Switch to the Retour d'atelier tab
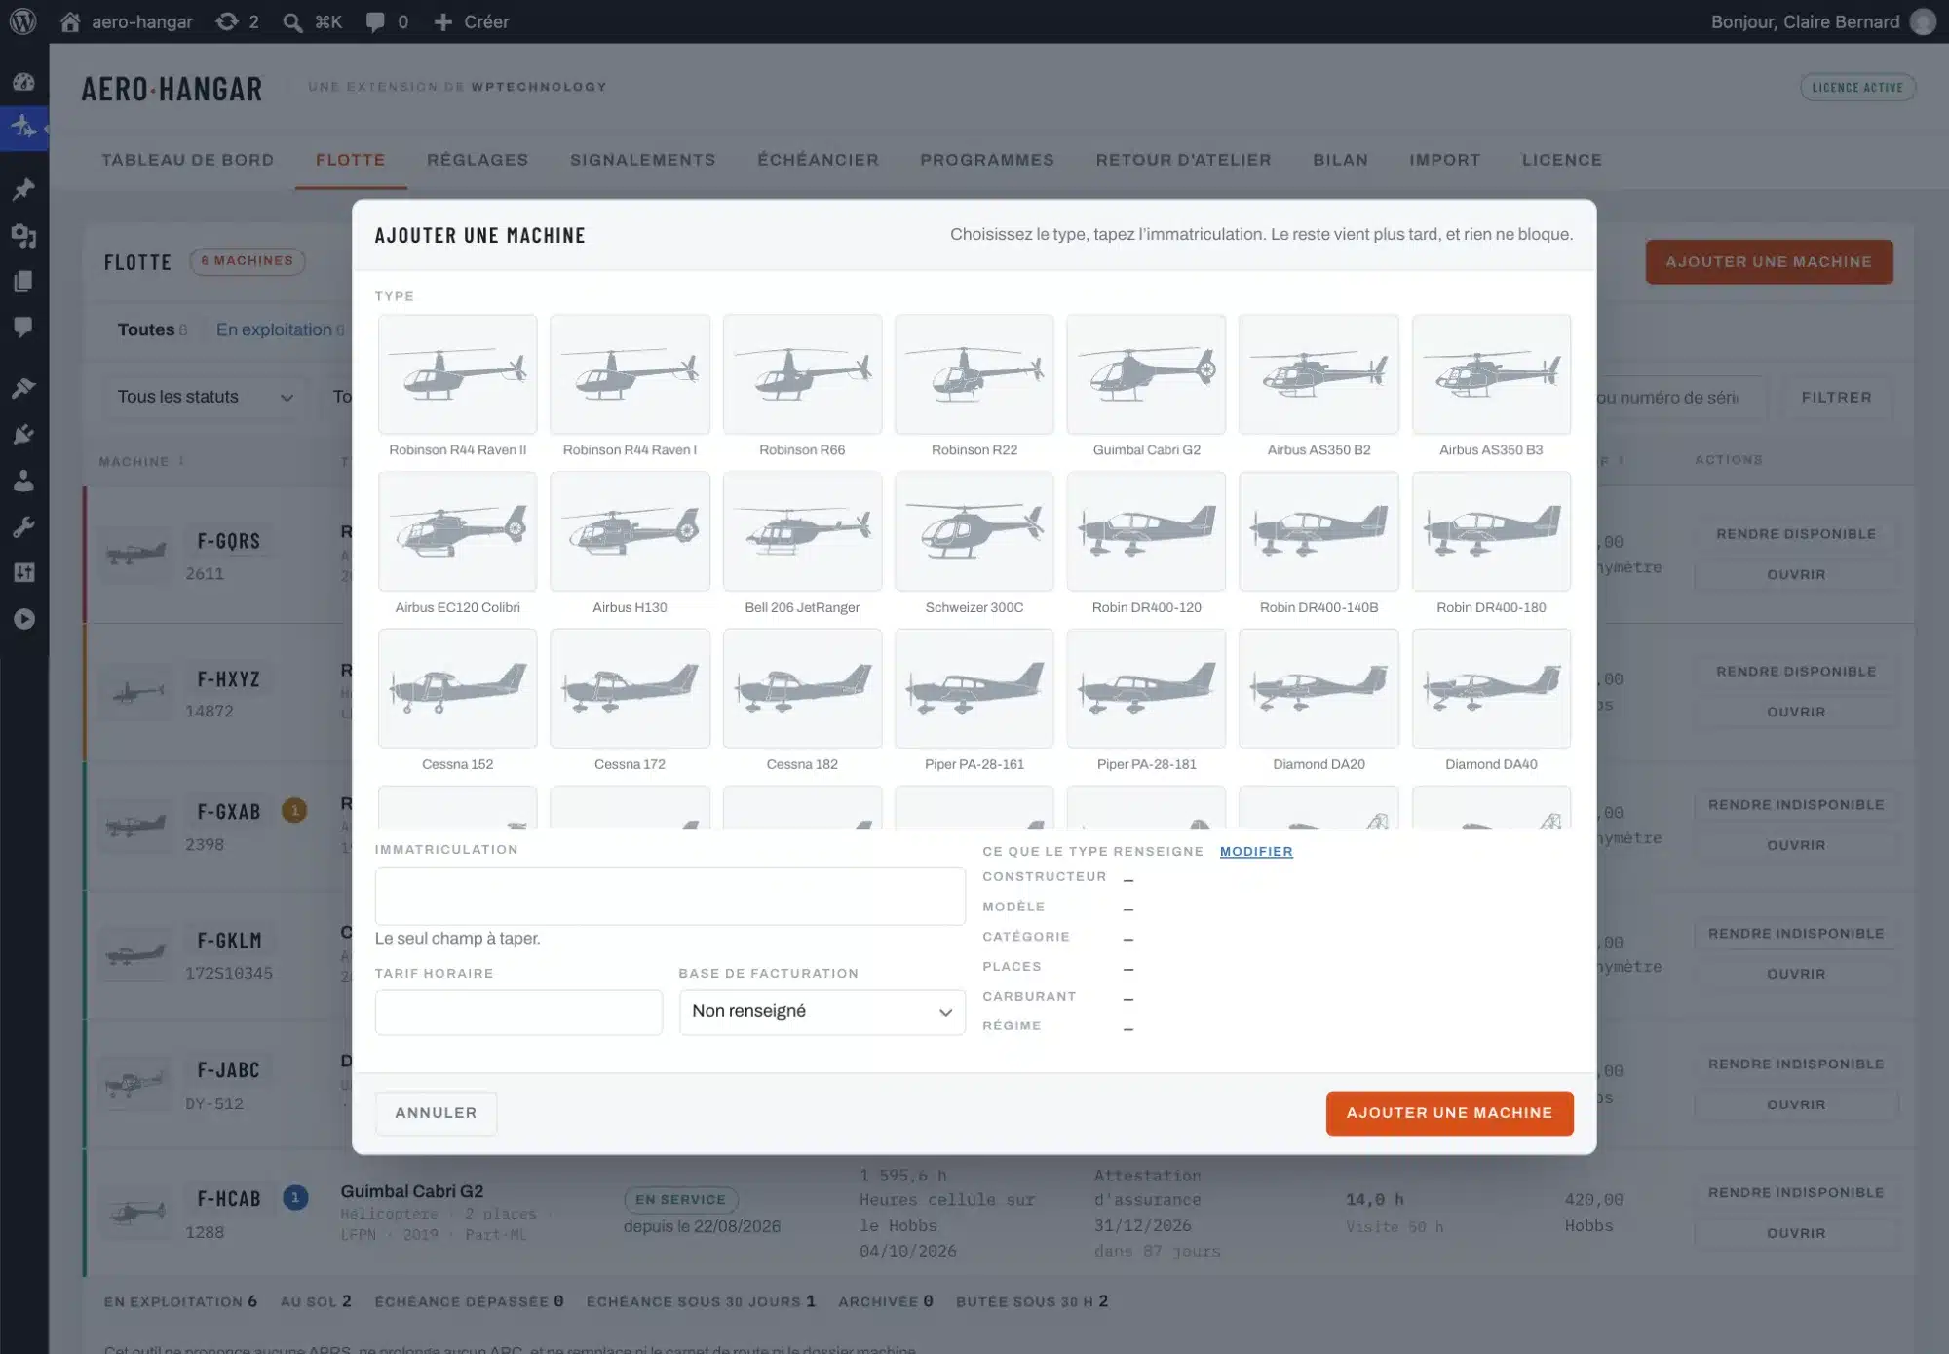The image size is (1949, 1354). 1183,160
